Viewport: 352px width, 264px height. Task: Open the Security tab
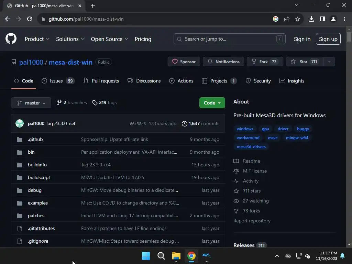[258, 81]
